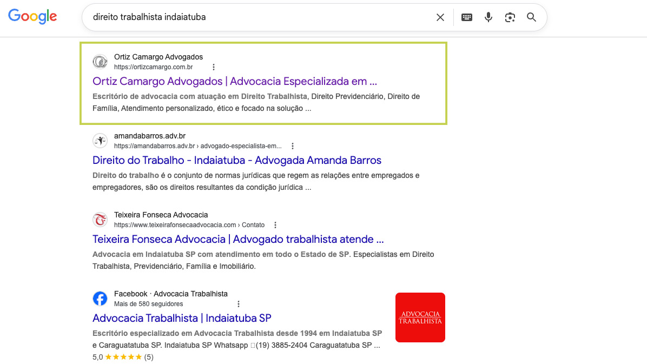The height and width of the screenshot is (364, 647).
Task: Click into the Google search text field
Action: pos(260,17)
